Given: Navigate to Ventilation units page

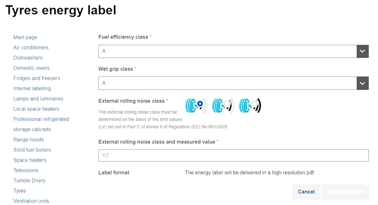Looking at the screenshot, I should click(x=31, y=201).
